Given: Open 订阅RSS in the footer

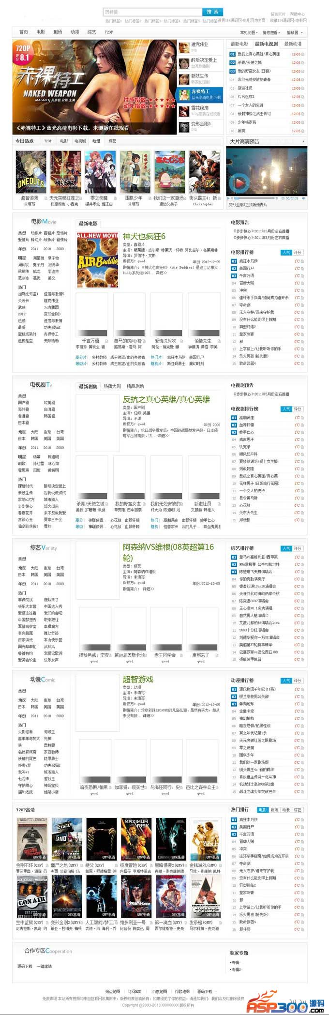Looking at the screenshot, I should tap(135, 991).
